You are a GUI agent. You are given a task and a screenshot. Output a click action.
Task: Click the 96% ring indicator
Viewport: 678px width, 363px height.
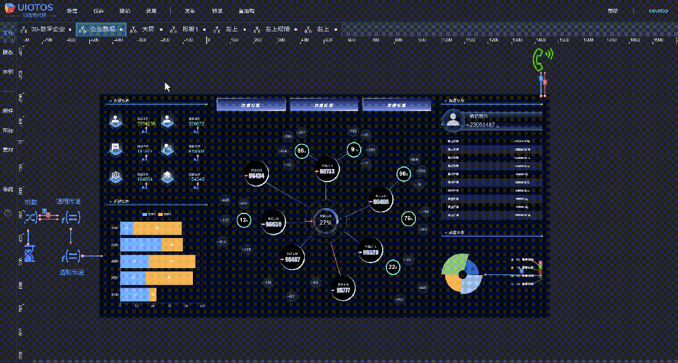tap(403, 174)
